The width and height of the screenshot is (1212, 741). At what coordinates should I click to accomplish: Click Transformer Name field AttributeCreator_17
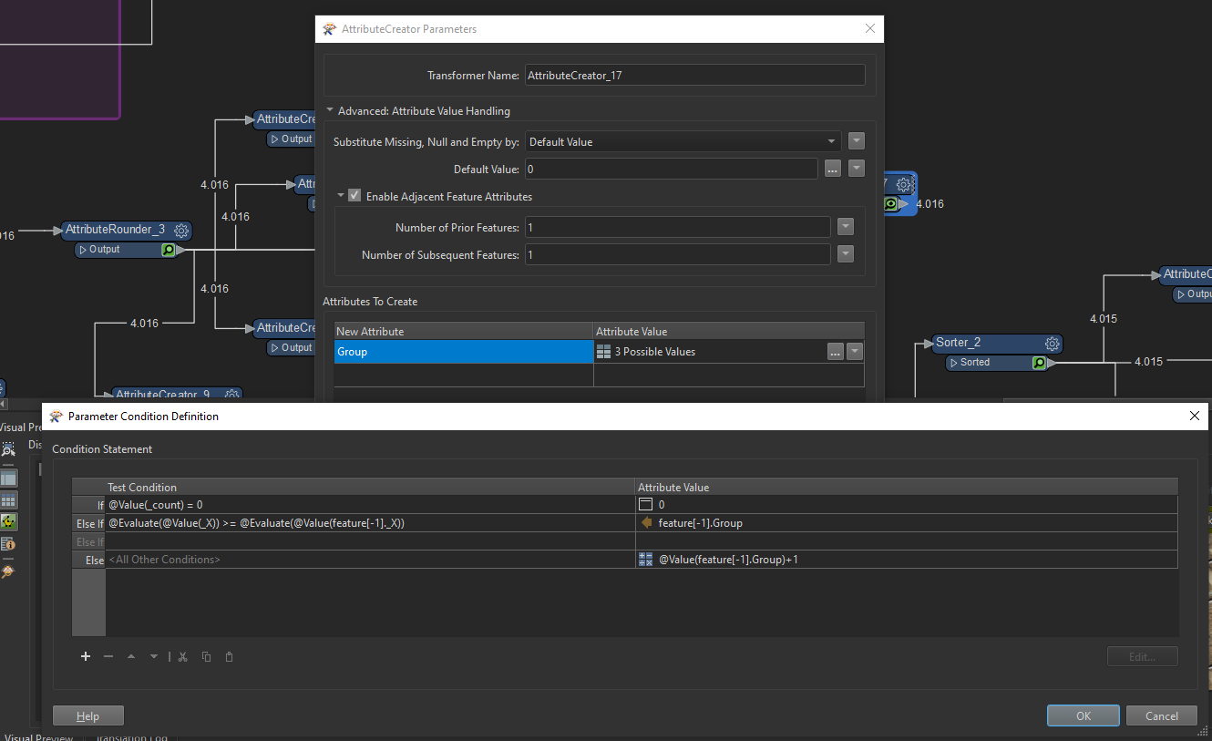coord(695,75)
